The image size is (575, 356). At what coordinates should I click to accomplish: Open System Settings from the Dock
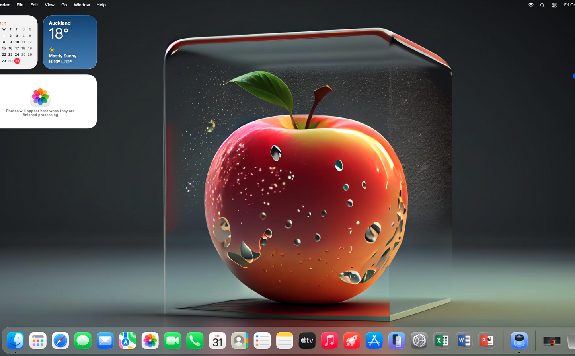[x=419, y=340]
